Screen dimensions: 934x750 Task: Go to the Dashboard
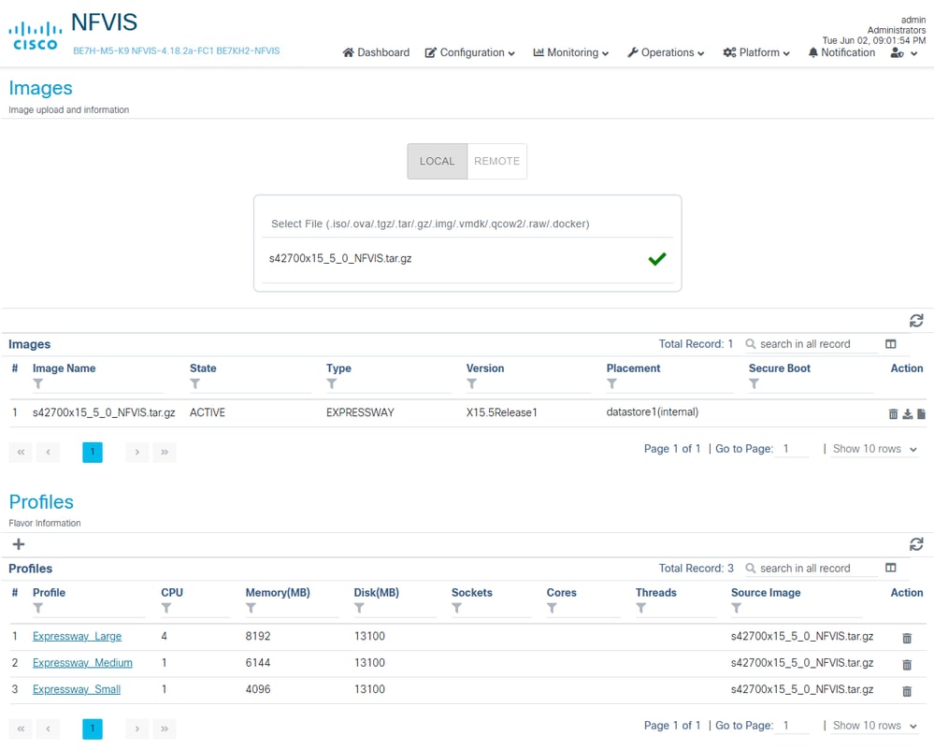pyautogui.click(x=376, y=52)
